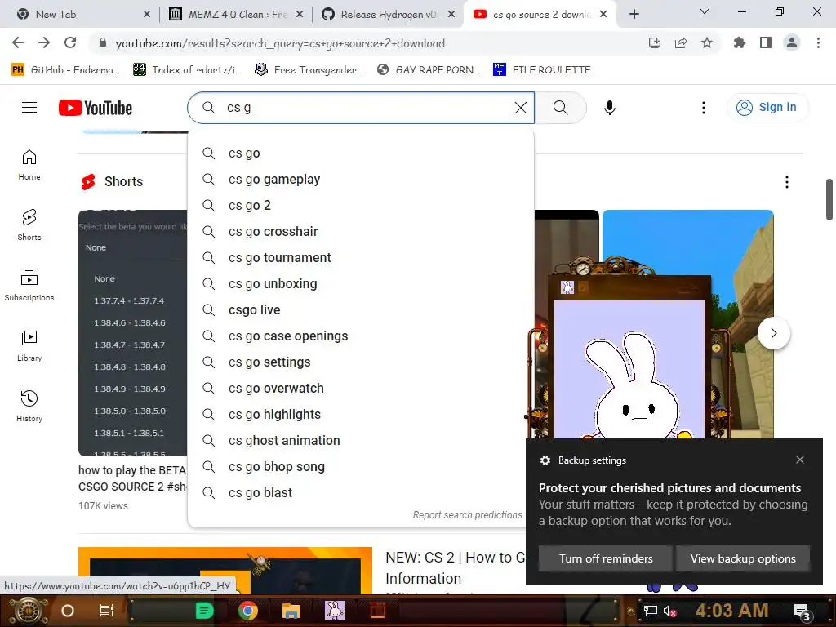Open the tab search dropdown arrow
Screen dimensions: 836x627
705,12
